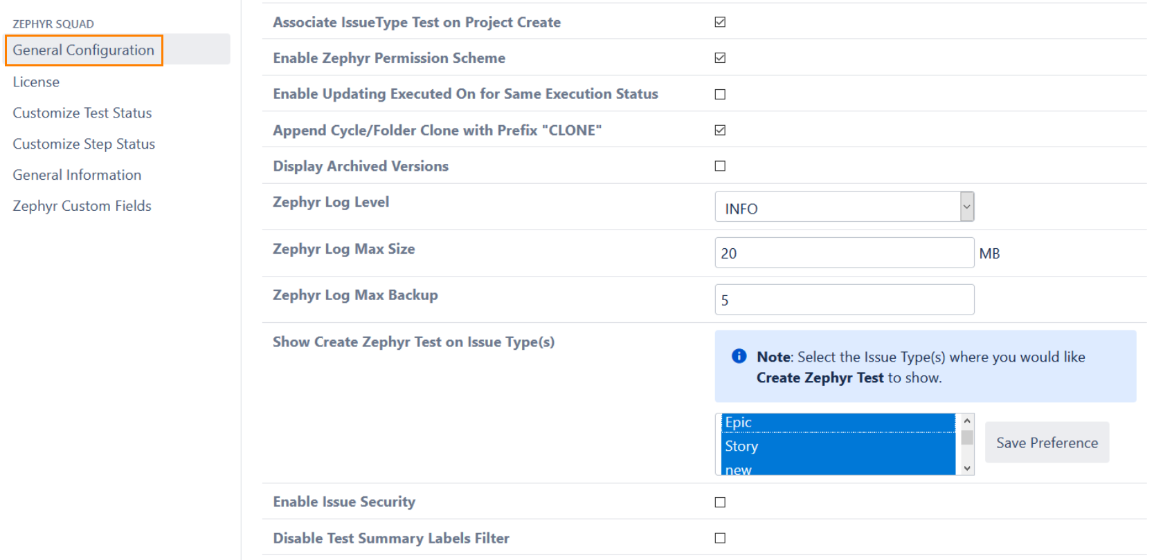This screenshot has height=560, width=1163.
Task: Click the Save Preference button
Action: [x=1047, y=442]
